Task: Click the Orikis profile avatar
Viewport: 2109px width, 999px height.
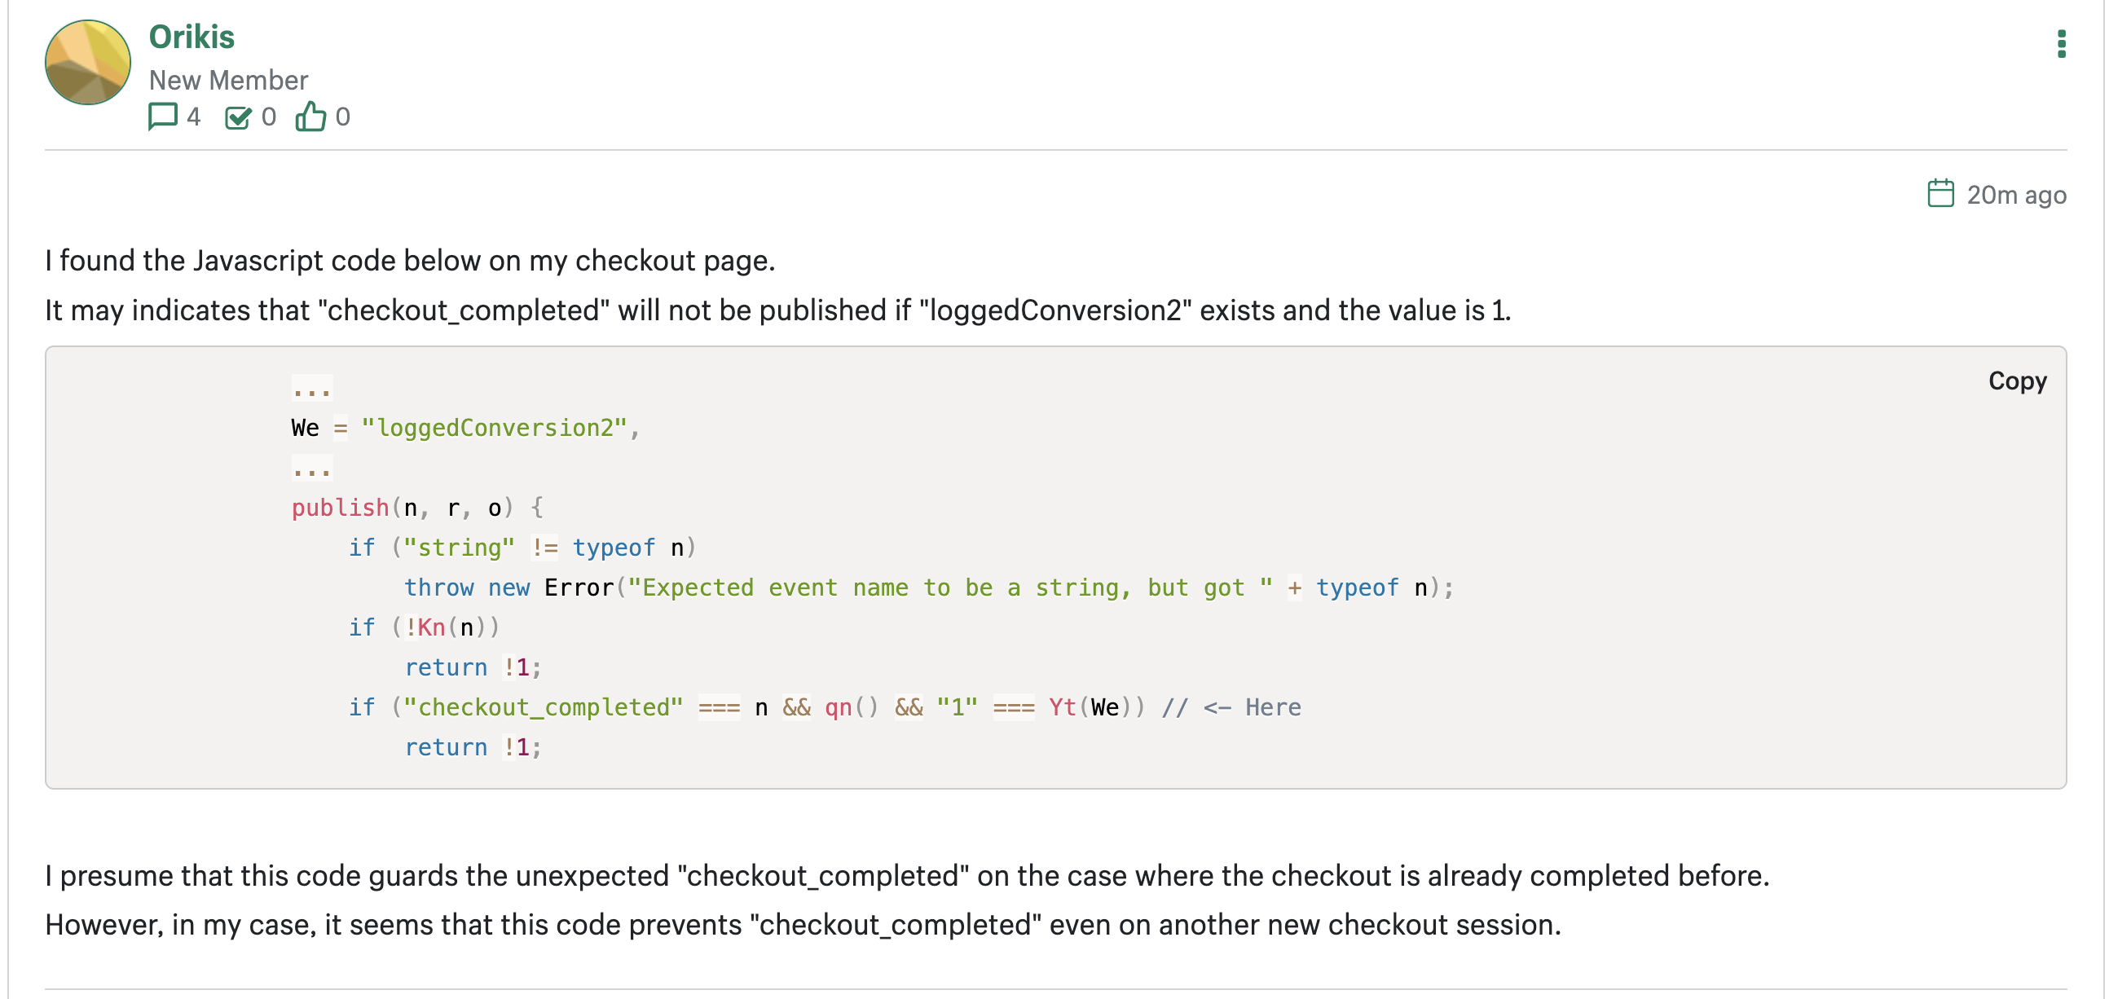Action: coord(87,63)
